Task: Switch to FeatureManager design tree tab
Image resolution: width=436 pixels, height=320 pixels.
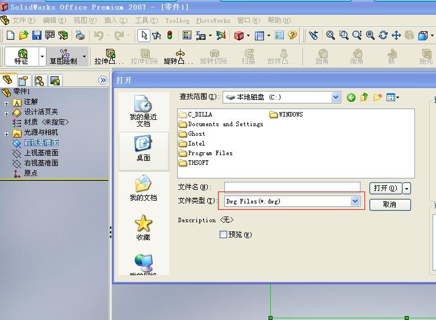Action: 8,80
